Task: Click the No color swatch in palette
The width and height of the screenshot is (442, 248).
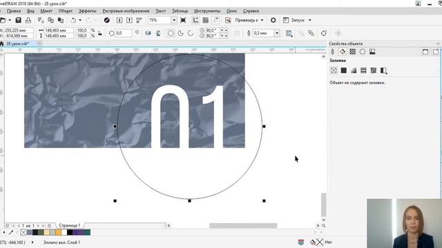Action: tap(23, 232)
